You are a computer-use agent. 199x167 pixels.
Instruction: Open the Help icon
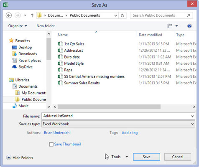tap(189, 26)
